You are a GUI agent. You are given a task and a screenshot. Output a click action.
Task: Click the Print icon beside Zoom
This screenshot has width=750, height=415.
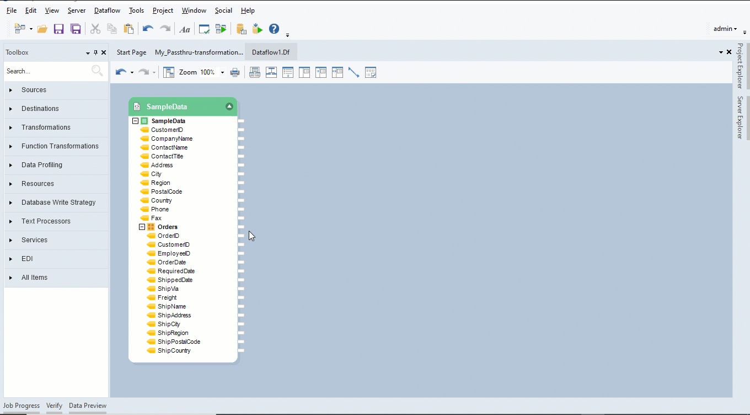coord(235,72)
